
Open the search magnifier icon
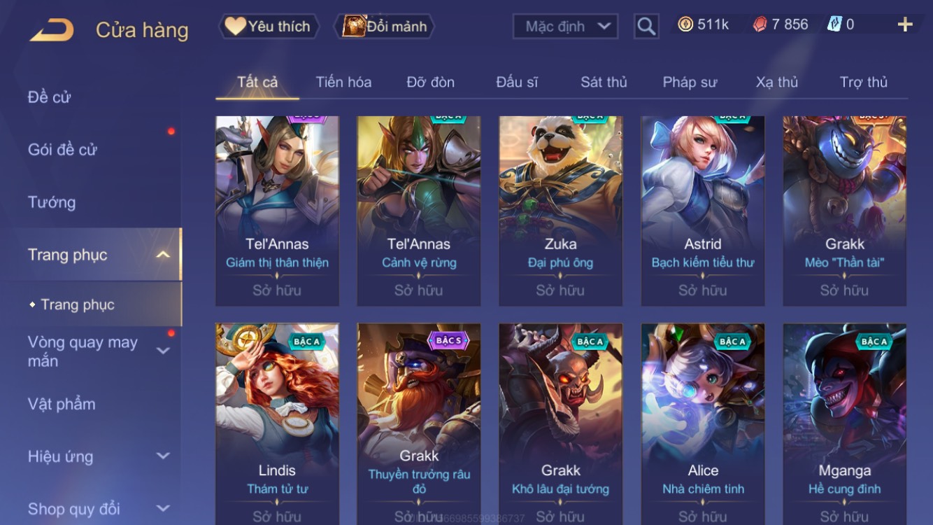click(646, 27)
